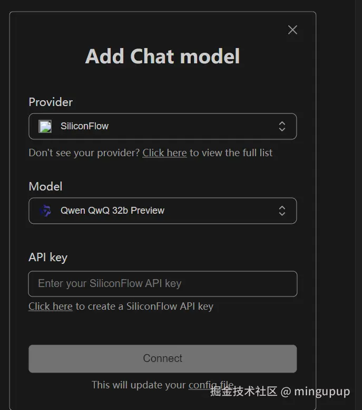Click the Provider field label
Screen dimensions: 362x410
(51, 102)
